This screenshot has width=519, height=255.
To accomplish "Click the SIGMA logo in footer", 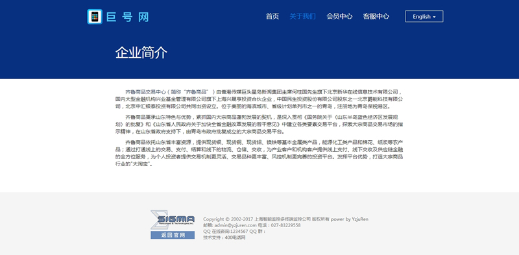I will (x=173, y=219).
